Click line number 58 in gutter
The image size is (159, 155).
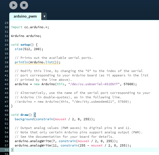pos(7,150)
